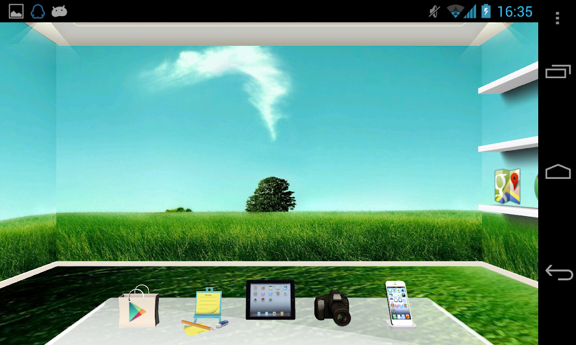
Task: Tap the 16:35 clock
Action: pos(514,12)
